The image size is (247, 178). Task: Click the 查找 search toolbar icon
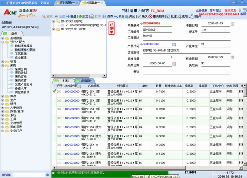[44, 16]
